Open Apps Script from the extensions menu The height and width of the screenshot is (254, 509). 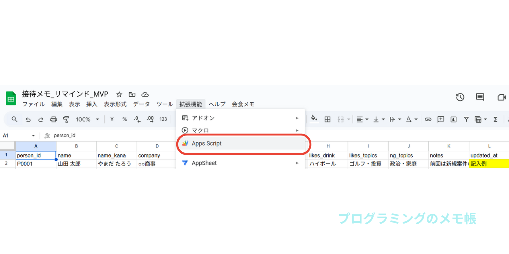pyautogui.click(x=206, y=143)
